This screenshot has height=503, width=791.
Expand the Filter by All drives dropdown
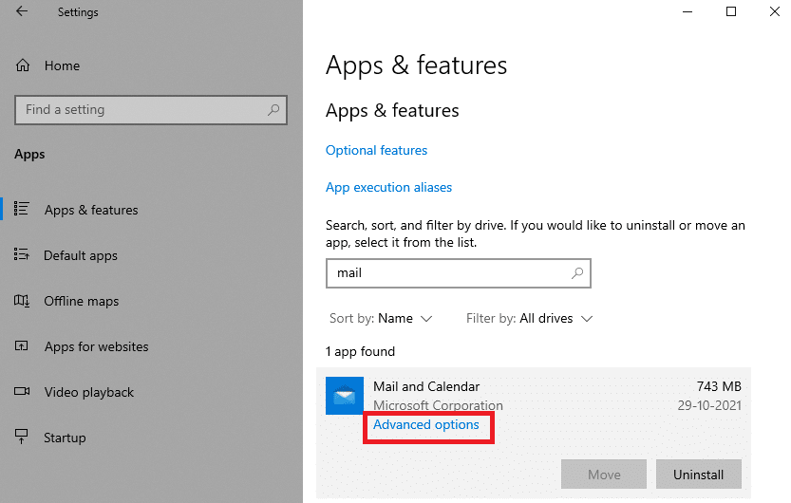pos(529,319)
